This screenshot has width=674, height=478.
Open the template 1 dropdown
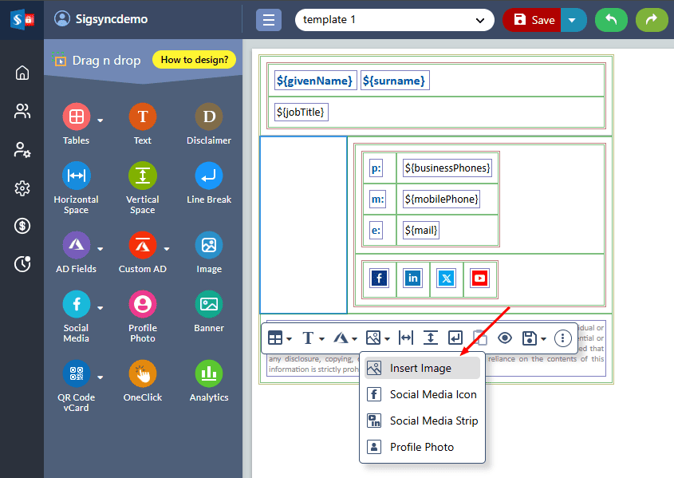click(394, 20)
